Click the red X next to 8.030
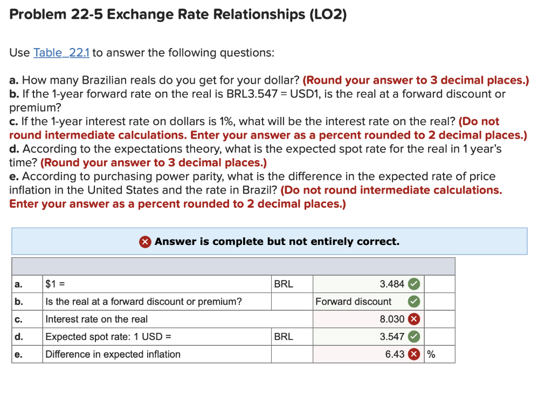The image size is (552, 403). coord(415,319)
